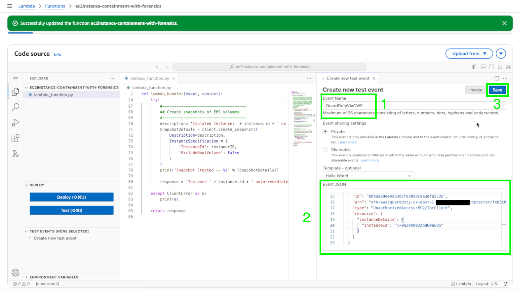This screenshot has width=520, height=289.
Task: Click Layout: U.S. in status bar
Action: pyautogui.click(x=487, y=284)
